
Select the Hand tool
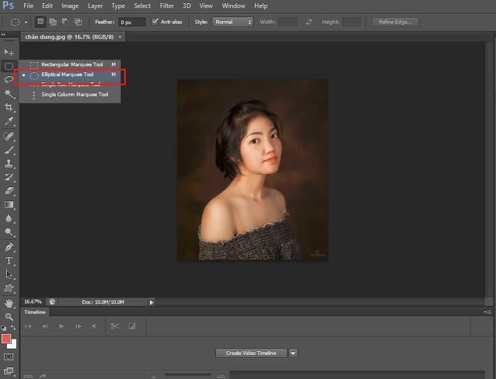tap(9, 303)
